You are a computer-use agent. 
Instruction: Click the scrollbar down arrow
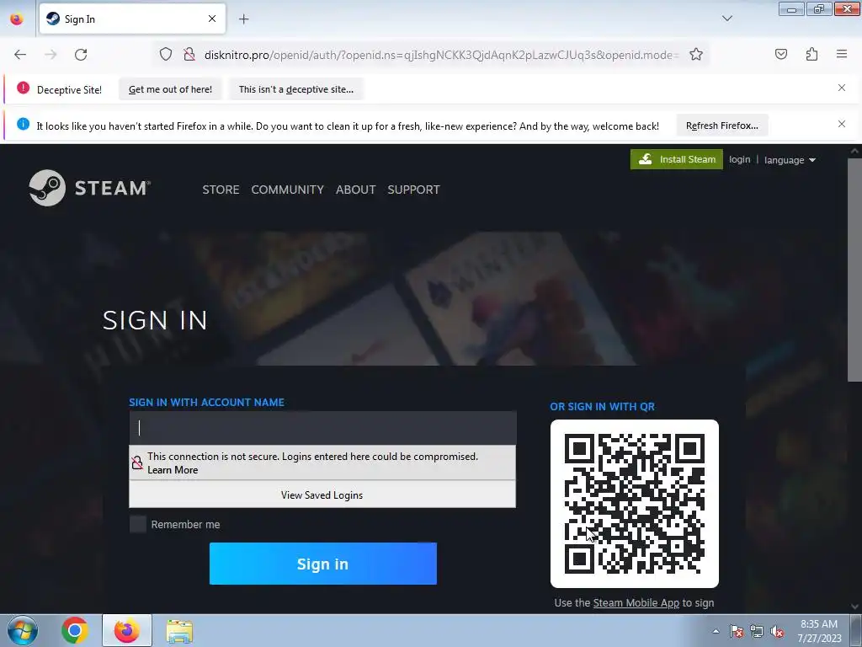pos(854,607)
